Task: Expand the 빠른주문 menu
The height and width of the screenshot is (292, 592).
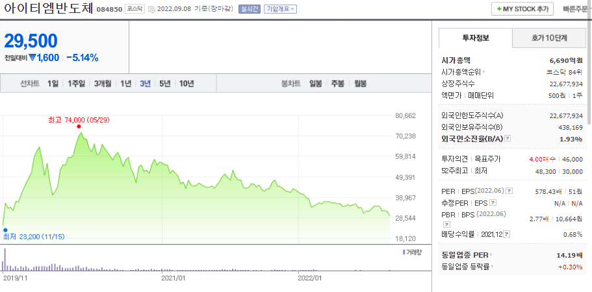Action: click(576, 9)
